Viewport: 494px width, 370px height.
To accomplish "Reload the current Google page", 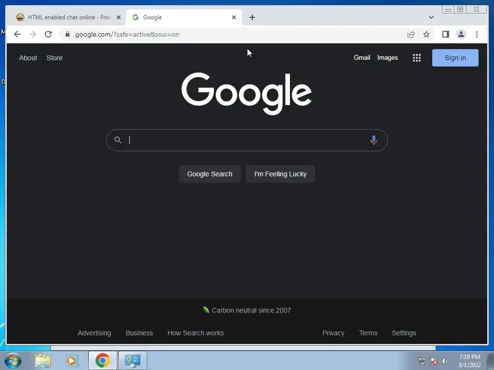I will tap(48, 34).
